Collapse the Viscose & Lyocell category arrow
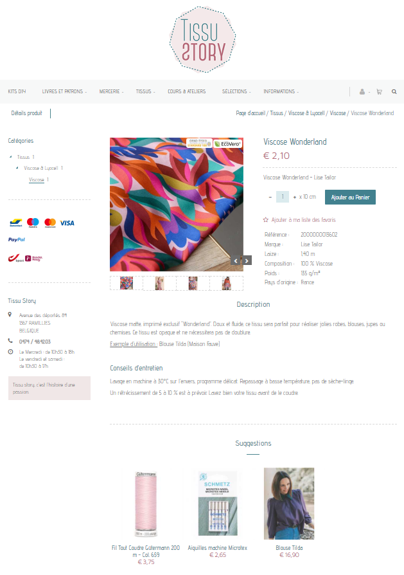The height and width of the screenshot is (575, 404). [17, 168]
